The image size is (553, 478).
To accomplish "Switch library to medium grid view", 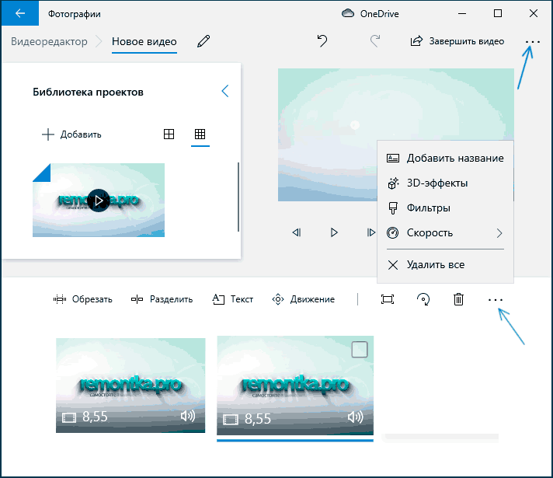I will [169, 134].
